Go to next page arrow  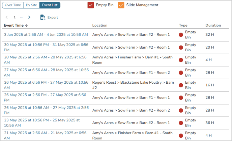[x=29, y=17]
